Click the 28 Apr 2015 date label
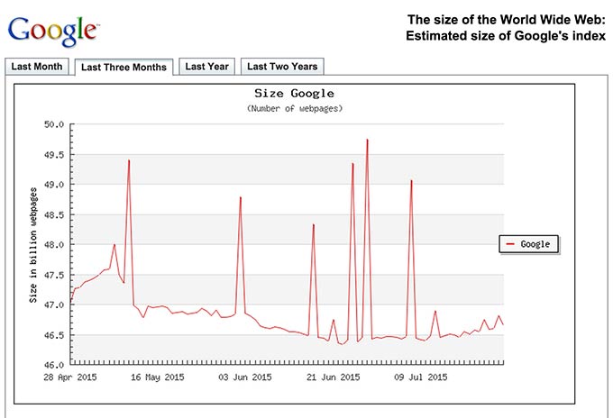Image resolution: width=613 pixels, height=418 pixels. point(70,377)
